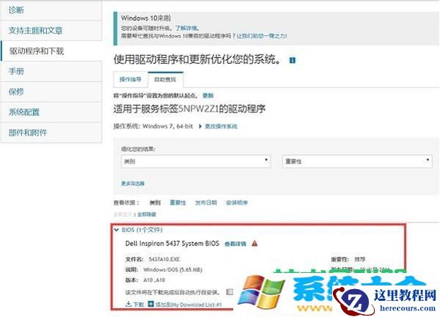Open the 诊断 sidebar section
Image resolution: width=440 pixels, height=317 pixels.
[x=51, y=10]
